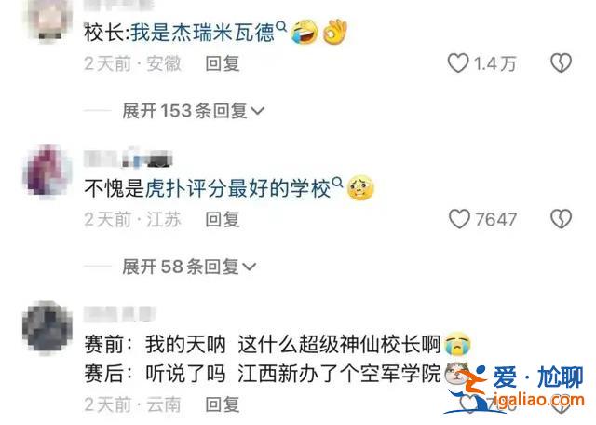Expand 展开58条回复

189,267
